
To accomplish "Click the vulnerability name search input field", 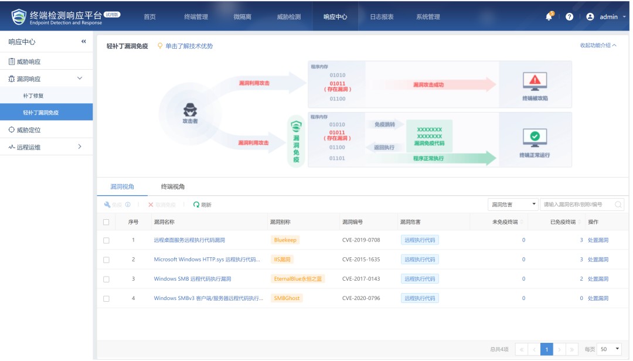I will click(577, 205).
